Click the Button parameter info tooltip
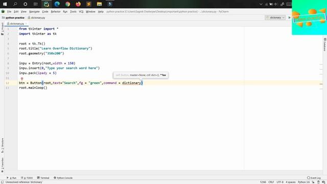327x184 pixels. (x=141, y=75)
